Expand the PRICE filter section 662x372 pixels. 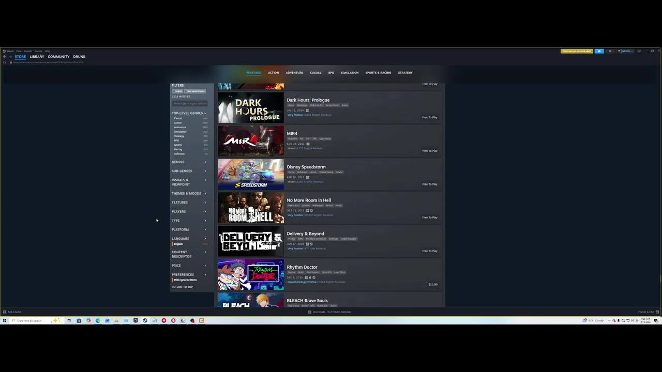[189, 266]
